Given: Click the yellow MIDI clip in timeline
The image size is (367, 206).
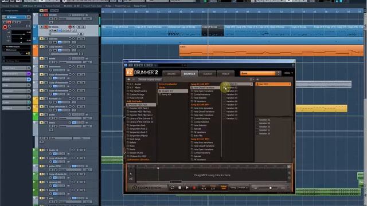Looking at the screenshot, I should tap(321, 109).
